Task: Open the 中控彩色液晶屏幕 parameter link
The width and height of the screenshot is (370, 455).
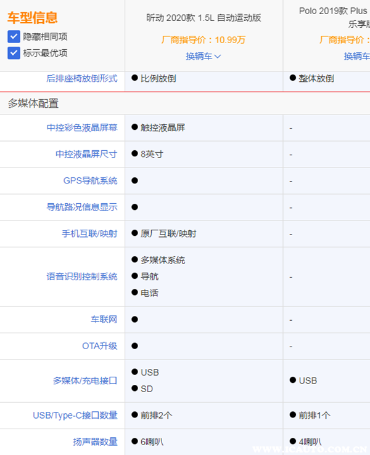Action: [81, 127]
